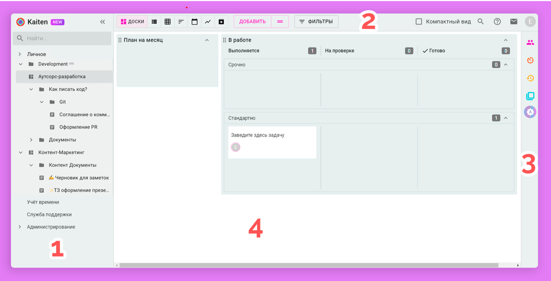
Task: Toggle the Компактный вид checkbox
Action: pyautogui.click(x=419, y=22)
